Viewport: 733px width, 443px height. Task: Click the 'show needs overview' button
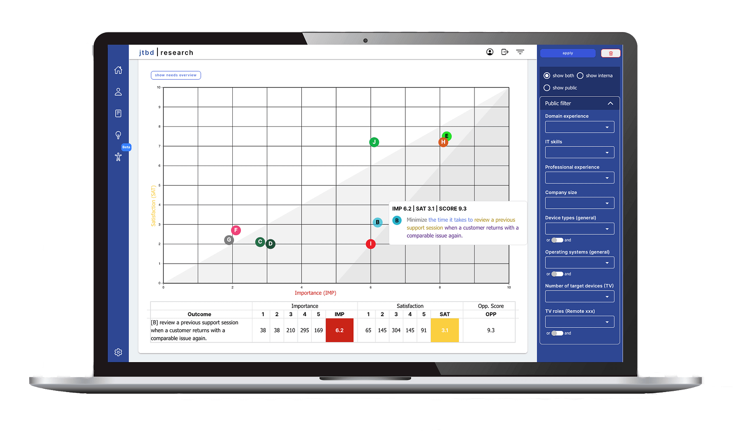coord(176,75)
